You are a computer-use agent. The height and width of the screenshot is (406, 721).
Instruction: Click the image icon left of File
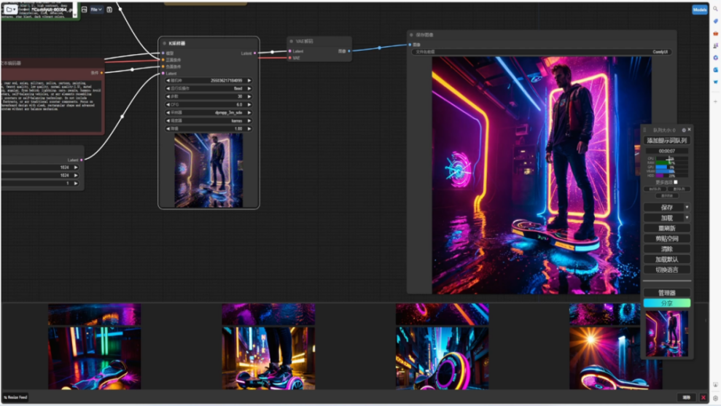(x=84, y=9)
